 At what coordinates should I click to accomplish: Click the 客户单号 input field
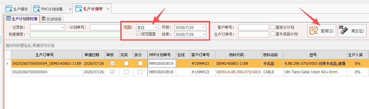pos(254,27)
